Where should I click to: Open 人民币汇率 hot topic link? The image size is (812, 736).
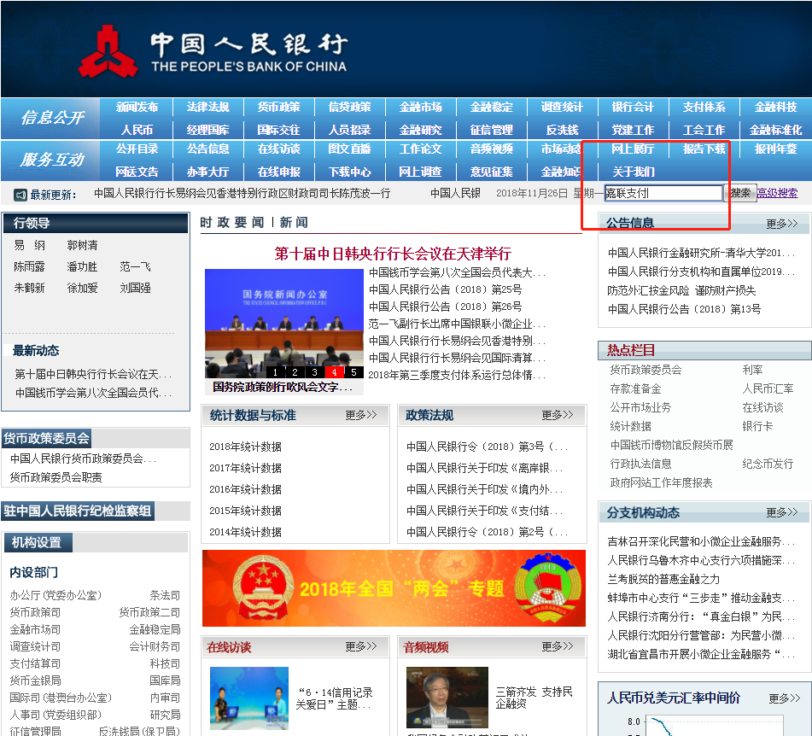[768, 388]
